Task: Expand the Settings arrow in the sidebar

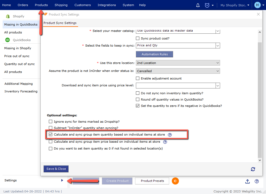Action: point(62,181)
